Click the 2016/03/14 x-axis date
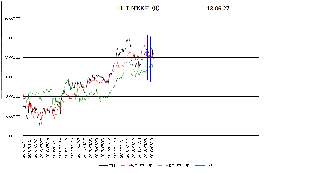The image size is (309, 173). point(23,148)
